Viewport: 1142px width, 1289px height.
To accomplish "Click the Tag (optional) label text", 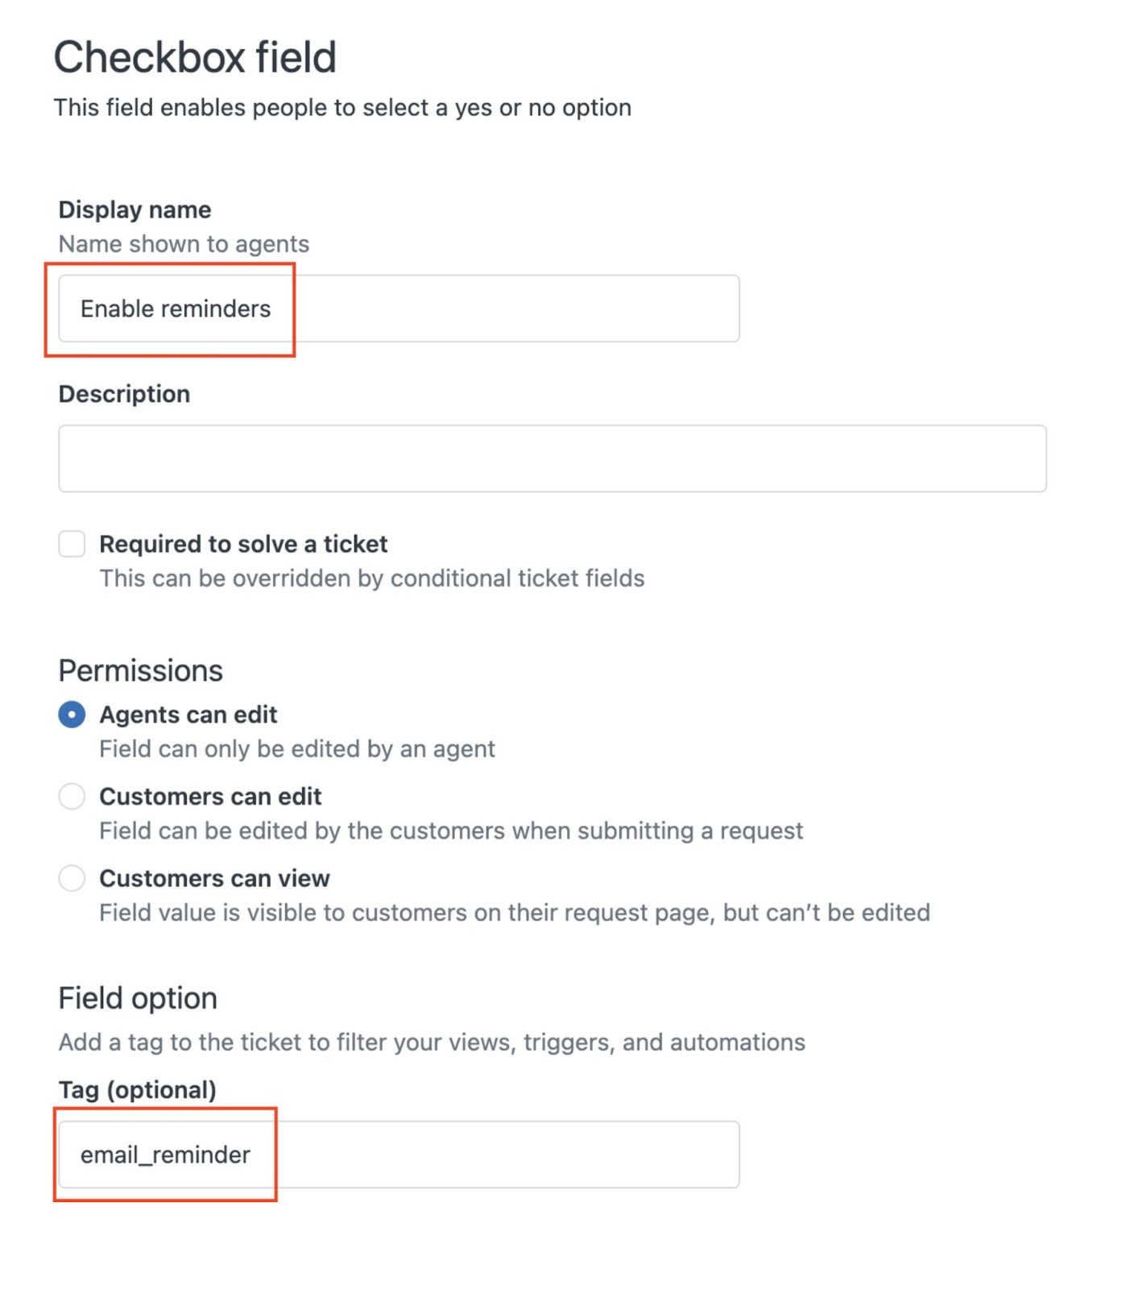I will point(137,1090).
